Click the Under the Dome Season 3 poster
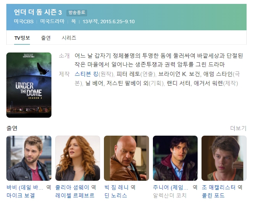The width and height of the screenshot is (254, 204). [29, 85]
